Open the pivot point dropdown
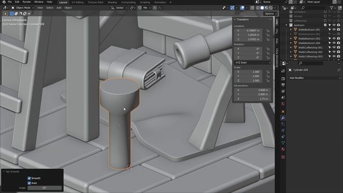Image resolution: width=343 pixels, height=193 pixels. (132, 8)
